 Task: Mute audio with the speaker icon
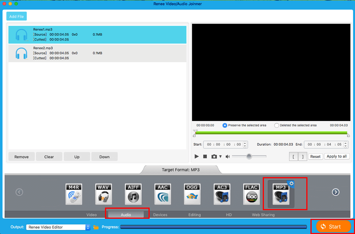coord(228,156)
